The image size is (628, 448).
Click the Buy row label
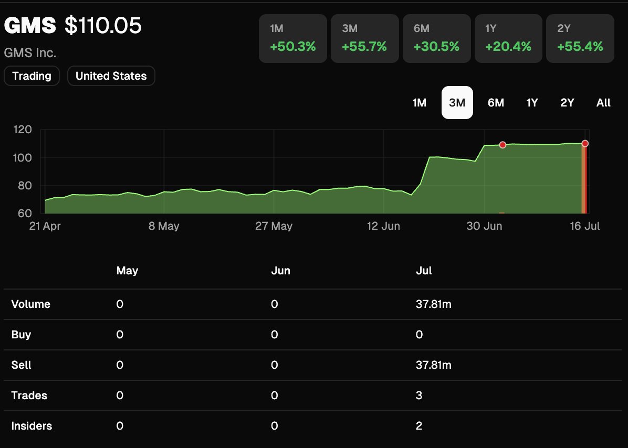[x=21, y=335]
